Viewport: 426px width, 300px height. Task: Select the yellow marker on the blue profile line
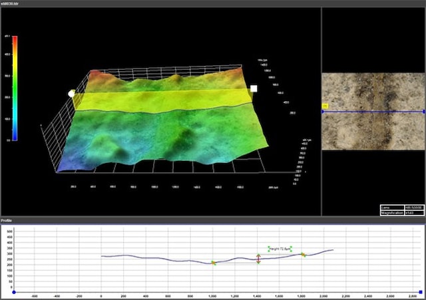(325, 106)
